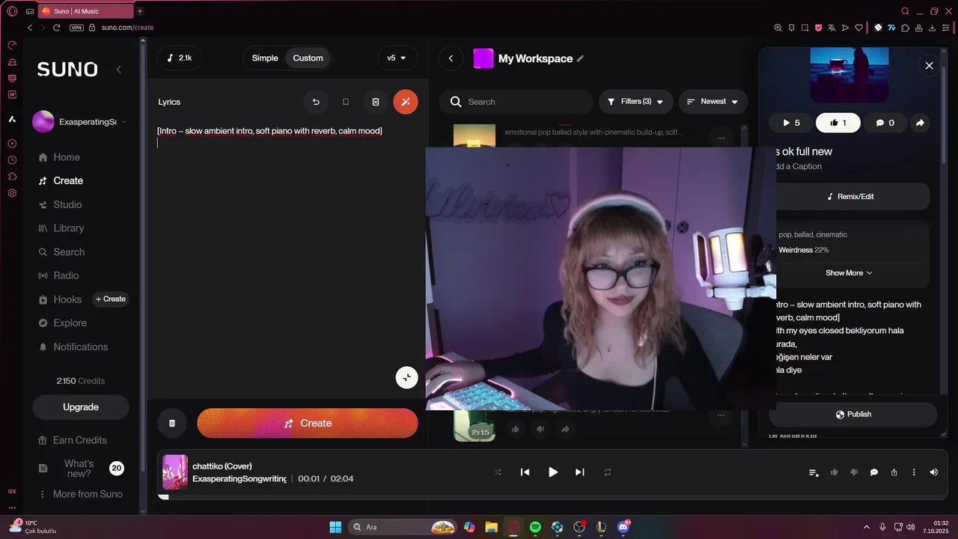Click the 2.1k credits pill

(180, 58)
